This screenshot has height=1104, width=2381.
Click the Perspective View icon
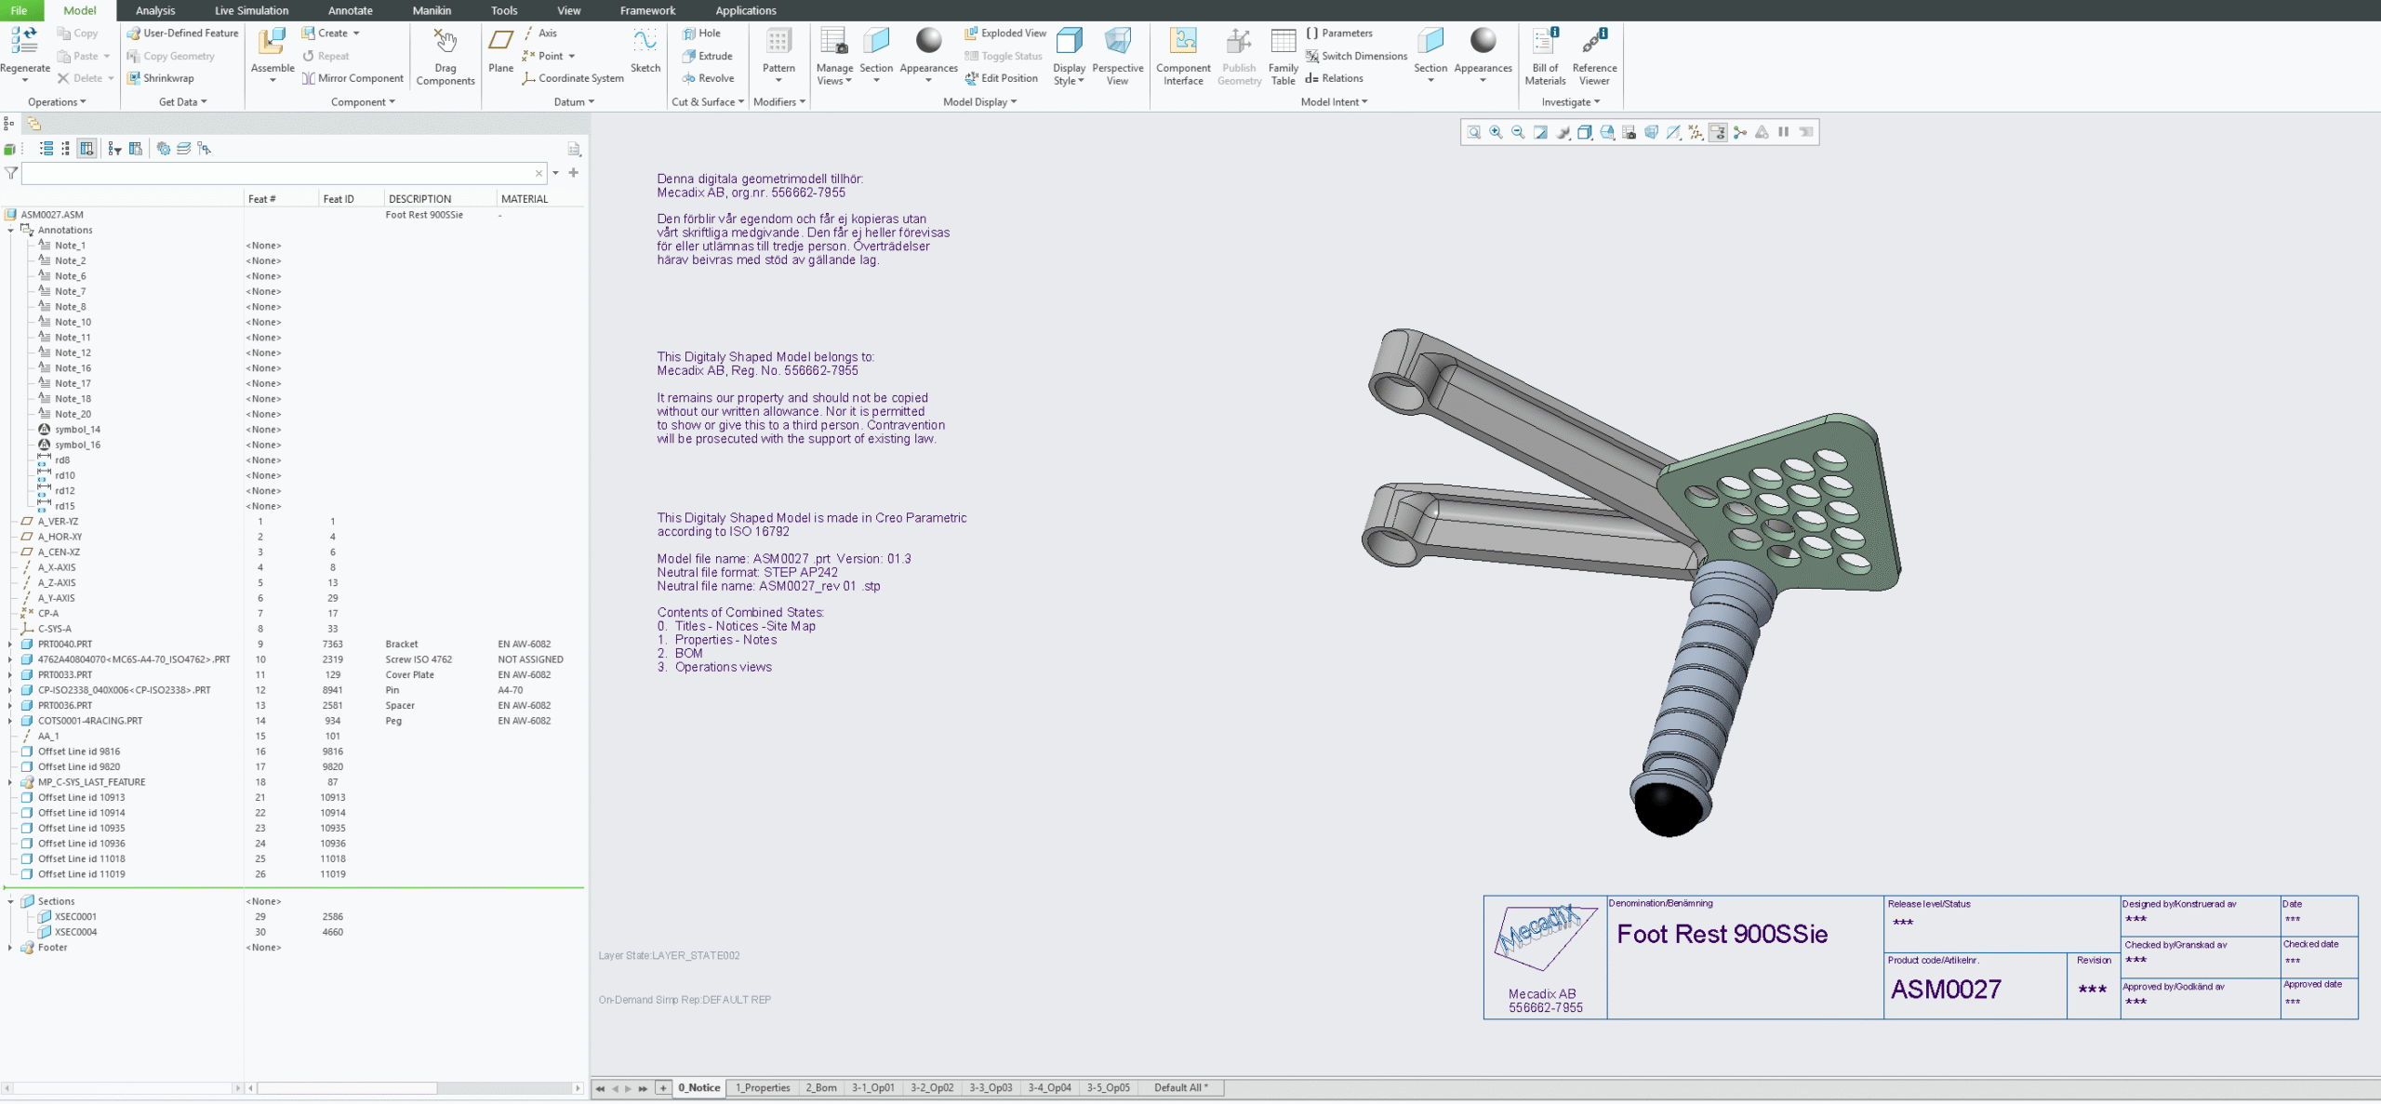pyautogui.click(x=1117, y=43)
